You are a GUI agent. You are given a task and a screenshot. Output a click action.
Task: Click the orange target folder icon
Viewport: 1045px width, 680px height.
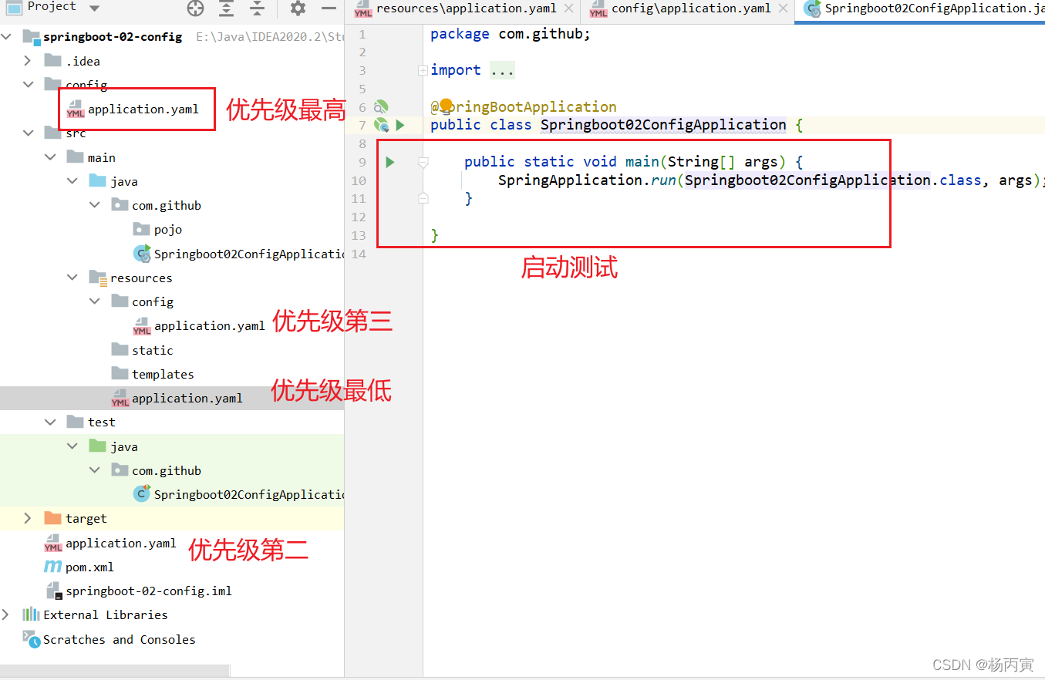click(x=52, y=518)
